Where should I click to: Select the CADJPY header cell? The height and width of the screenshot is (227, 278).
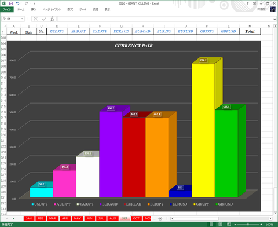[100, 31]
